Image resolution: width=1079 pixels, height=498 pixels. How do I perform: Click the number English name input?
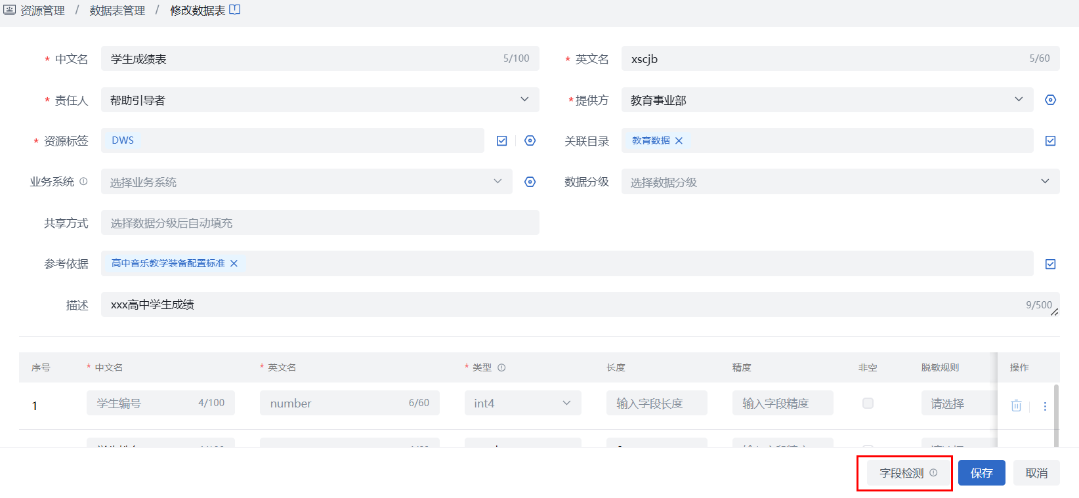[350, 403]
